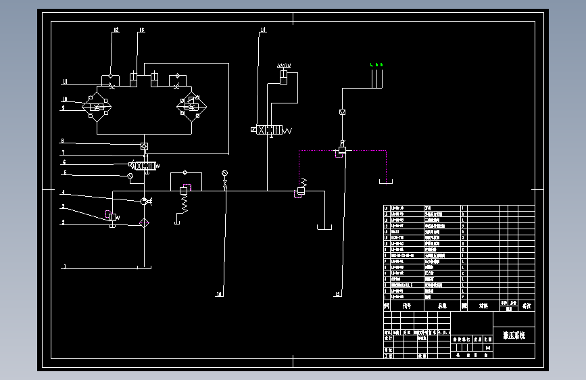Click the square check valve symbol at callout 8
Viewport: 586px width, 380px height.
(144, 146)
